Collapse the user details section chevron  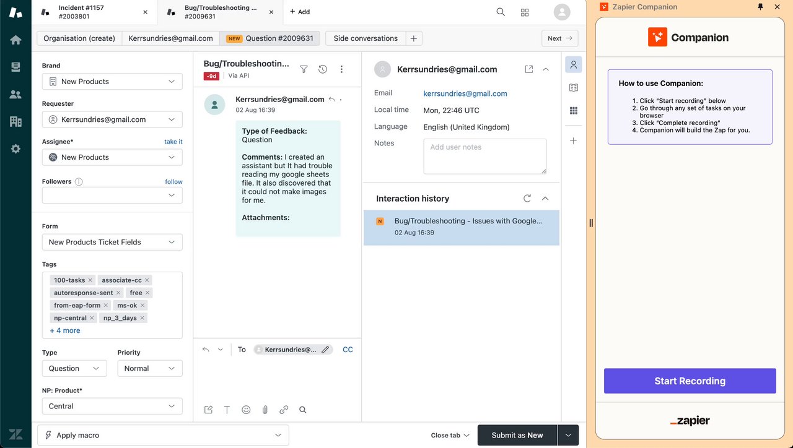tap(546, 69)
